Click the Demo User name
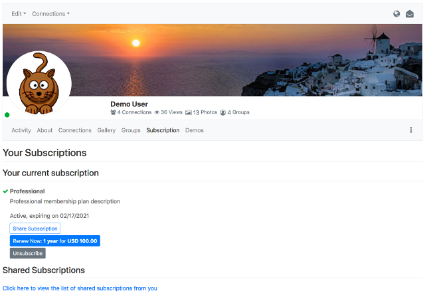The image size is (425, 299). pyautogui.click(x=129, y=104)
